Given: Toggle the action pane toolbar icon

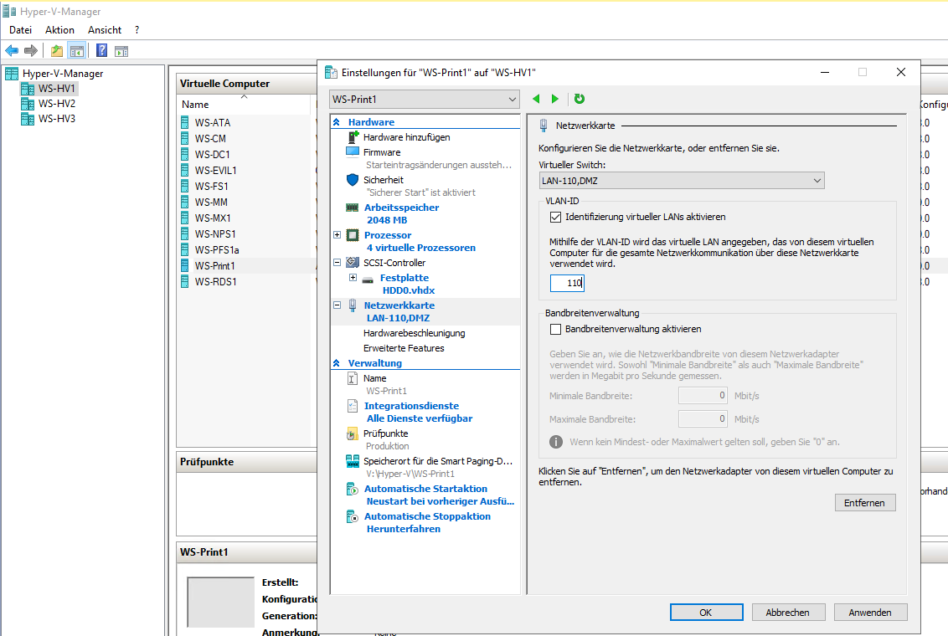Looking at the screenshot, I should click(121, 51).
